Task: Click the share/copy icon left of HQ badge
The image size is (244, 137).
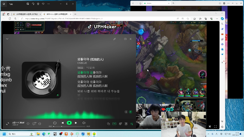Action: coord(109,124)
